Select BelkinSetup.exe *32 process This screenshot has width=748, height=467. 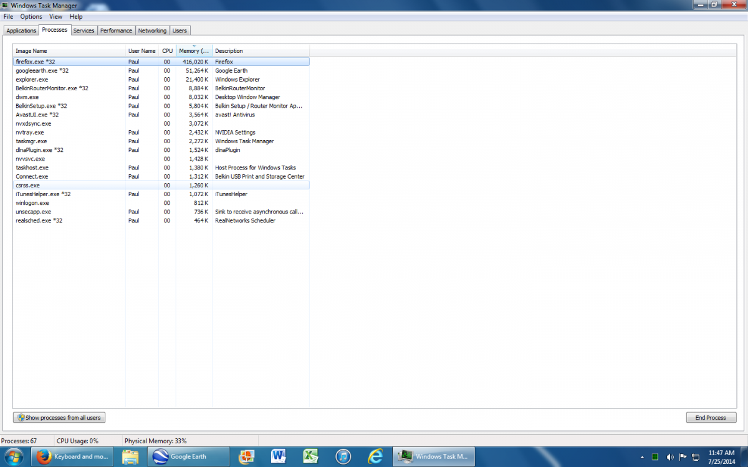(x=161, y=106)
